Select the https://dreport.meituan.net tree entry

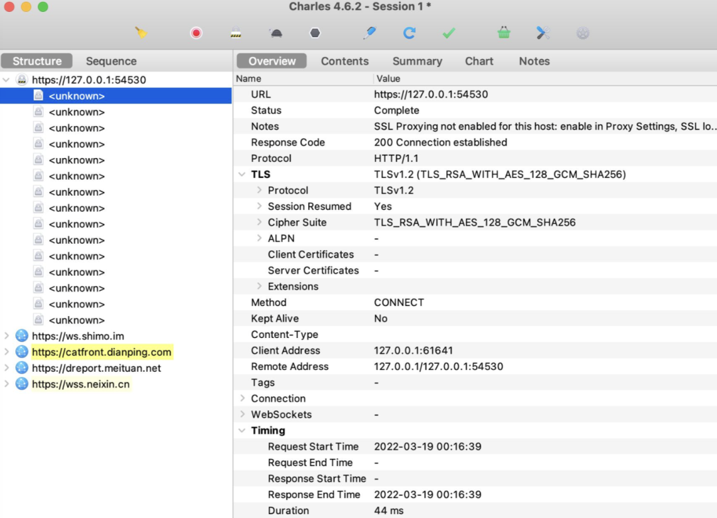(96, 368)
